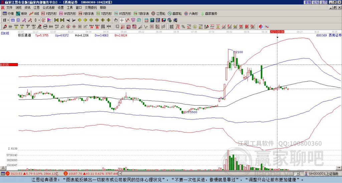The height and width of the screenshot is (183, 342).
Task: Open the P四方形 tool
Action: click(49, 13)
